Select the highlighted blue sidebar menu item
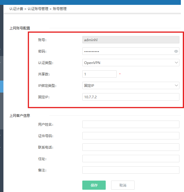This screenshot has height=192, width=184. 2,87
